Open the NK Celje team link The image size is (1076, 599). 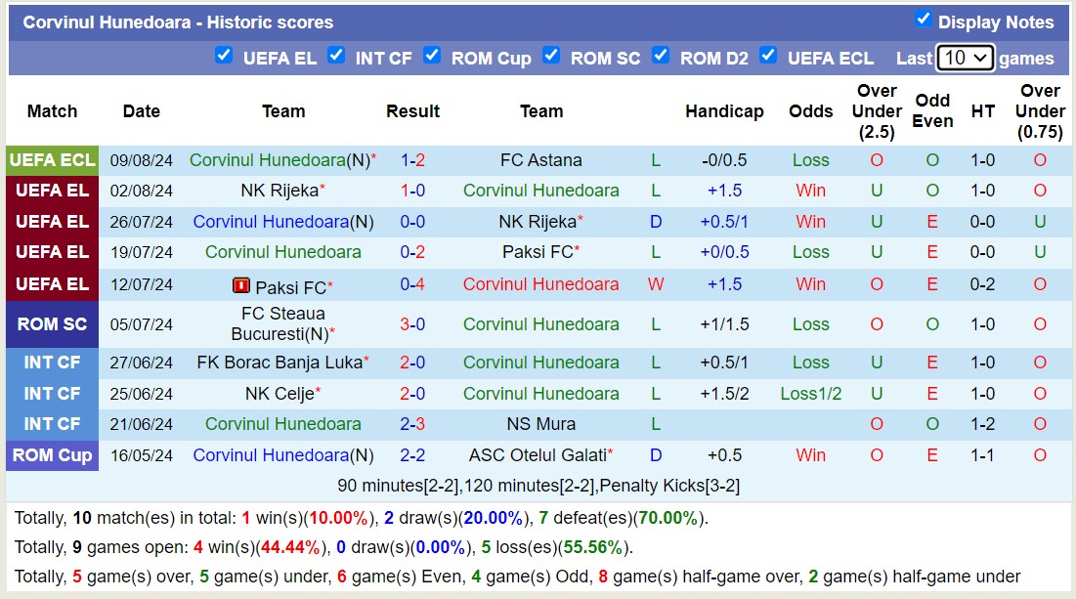coord(280,394)
